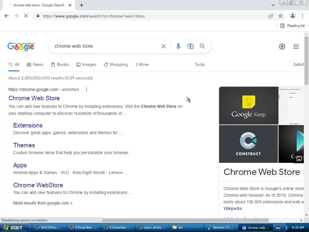Open Chrome's three-dot menu

[302, 16]
